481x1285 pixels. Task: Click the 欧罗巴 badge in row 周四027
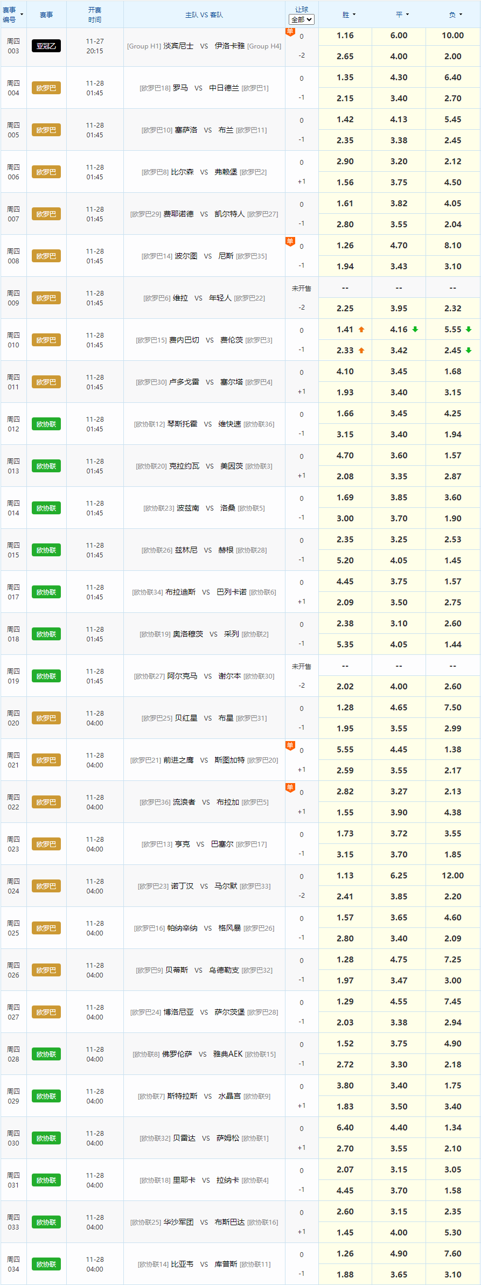click(x=46, y=1012)
